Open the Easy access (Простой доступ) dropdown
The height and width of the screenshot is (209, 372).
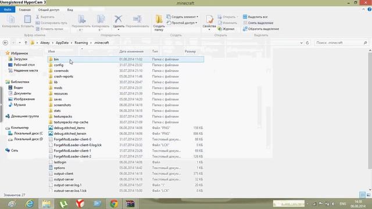(x=182, y=23)
